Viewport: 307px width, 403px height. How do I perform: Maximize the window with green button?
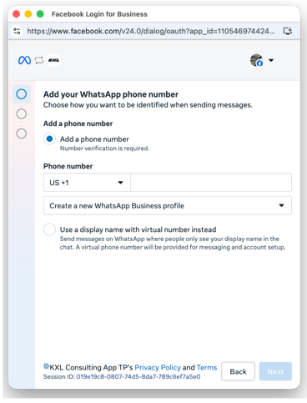(40, 14)
